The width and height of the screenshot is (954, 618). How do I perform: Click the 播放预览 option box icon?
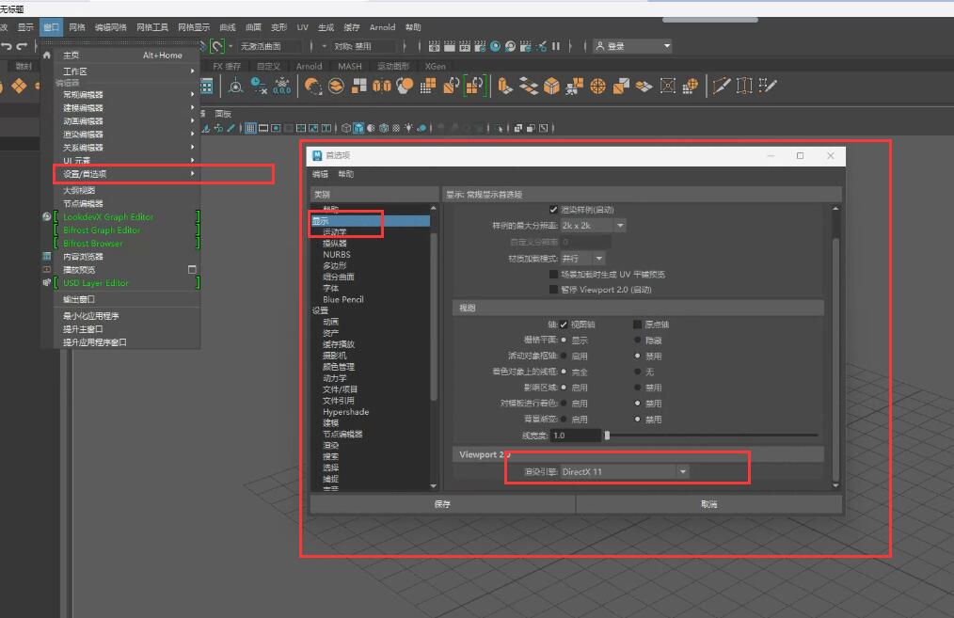(x=192, y=269)
